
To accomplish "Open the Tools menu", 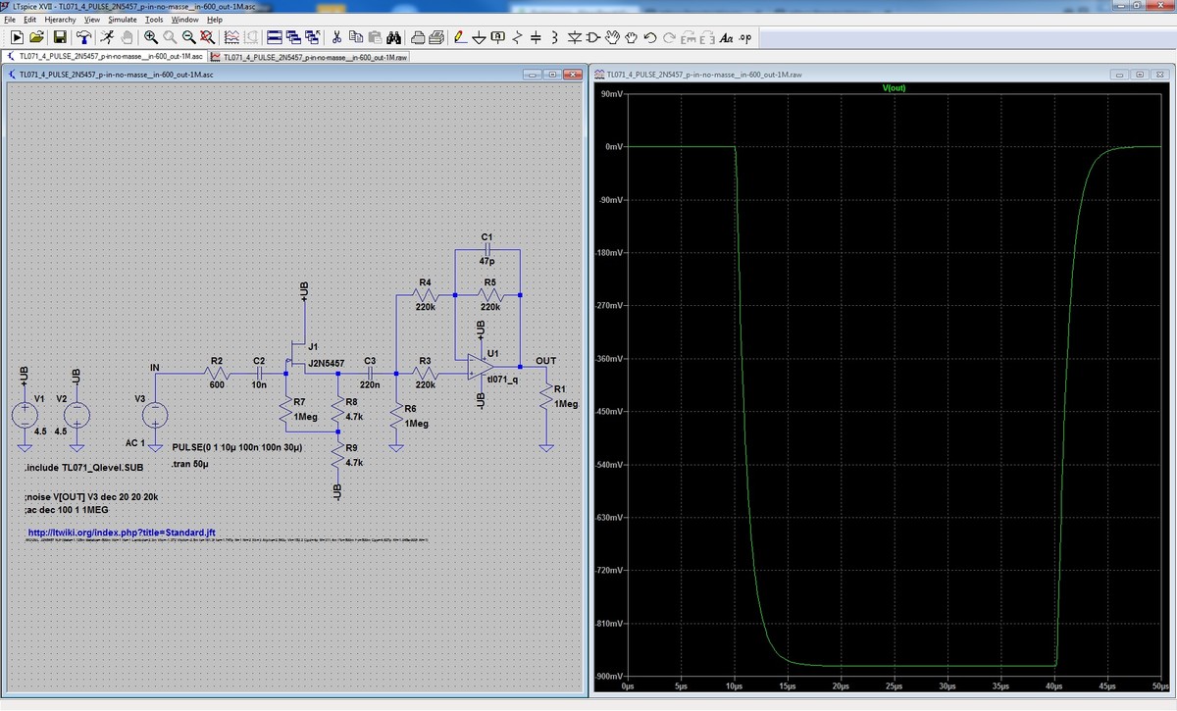I will (154, 19).
